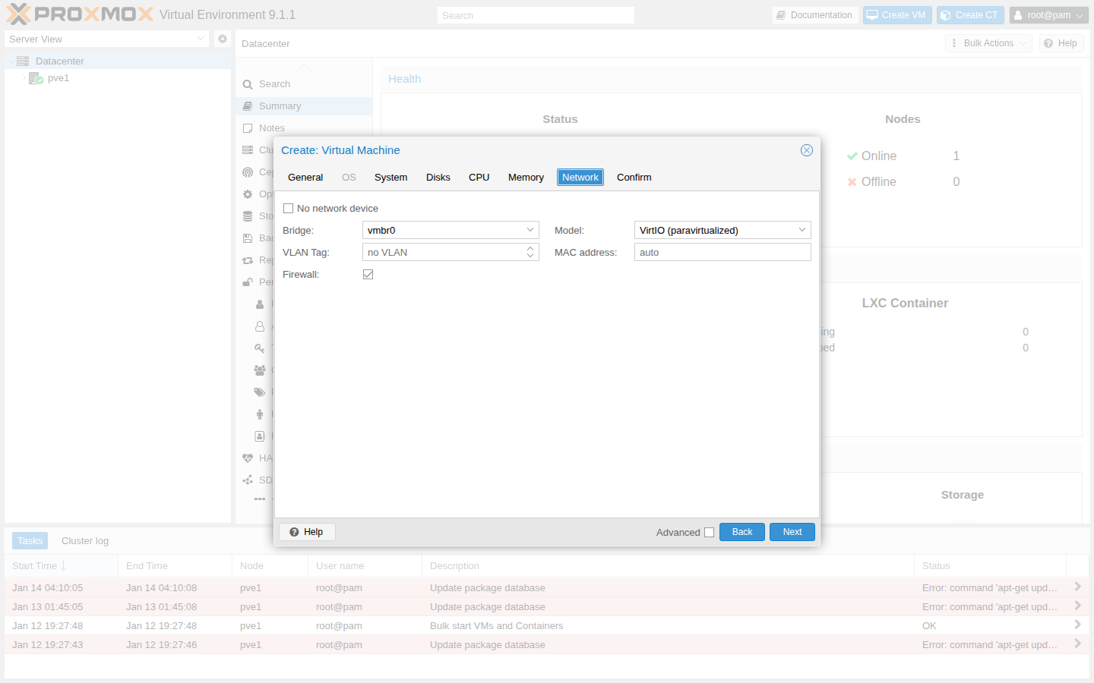Screen dimensions: 1094x683
Task: Click the Create CT button
Action: pos(970,14)
